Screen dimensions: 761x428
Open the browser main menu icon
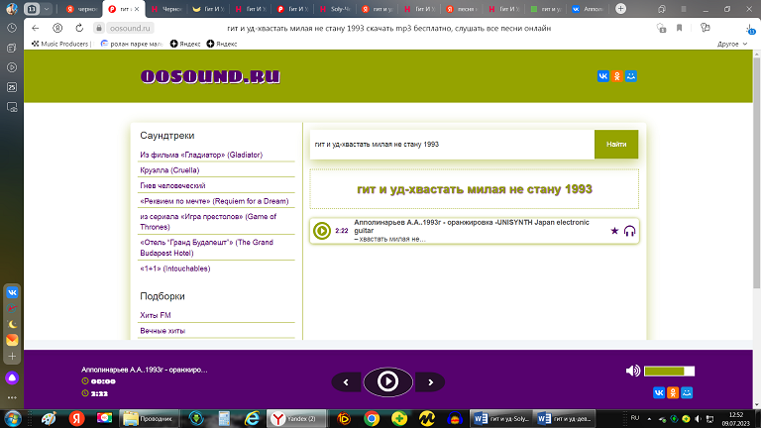click(x=684, y=9)
